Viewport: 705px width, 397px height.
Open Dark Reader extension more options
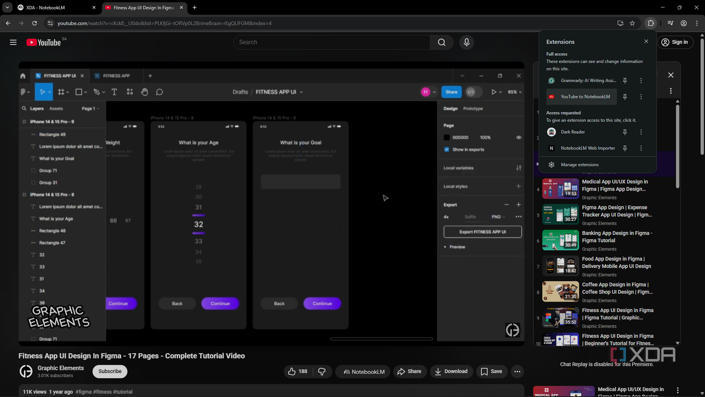point(641,132)
